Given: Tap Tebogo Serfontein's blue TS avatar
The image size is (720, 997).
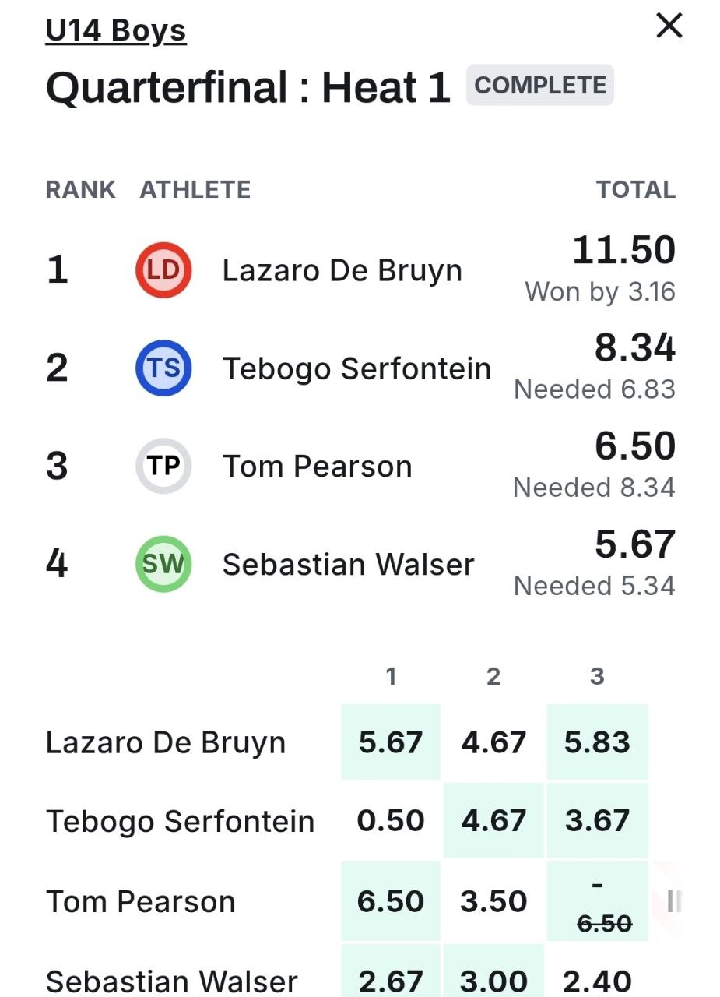Looking at the screenshot, I should pos(163,368).
